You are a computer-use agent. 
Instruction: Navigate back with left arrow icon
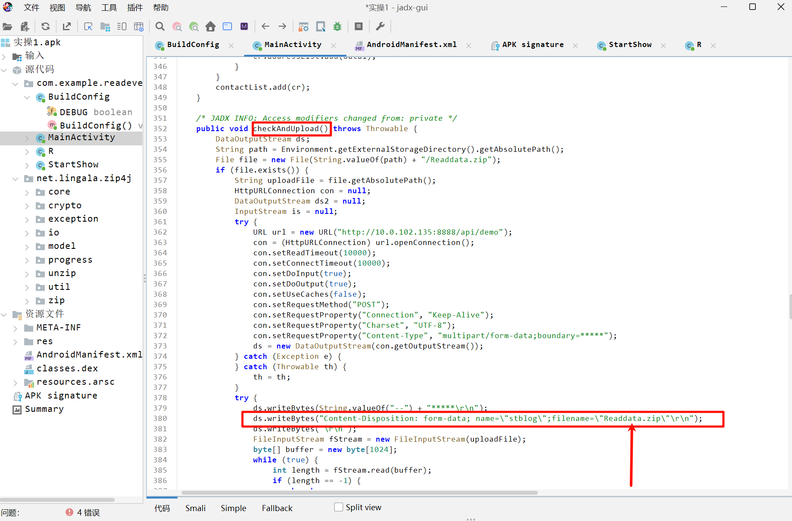click(265, 27)
